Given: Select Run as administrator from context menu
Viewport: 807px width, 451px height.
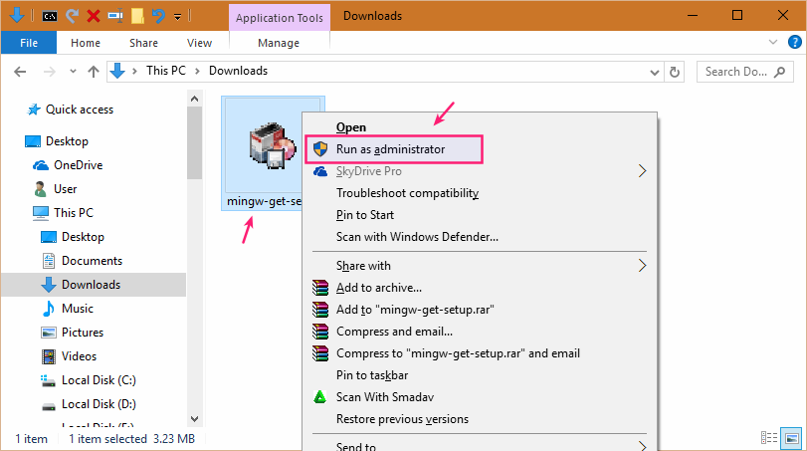Looking at the screenshot, I should pyautogui.click(x=390, y=149).
